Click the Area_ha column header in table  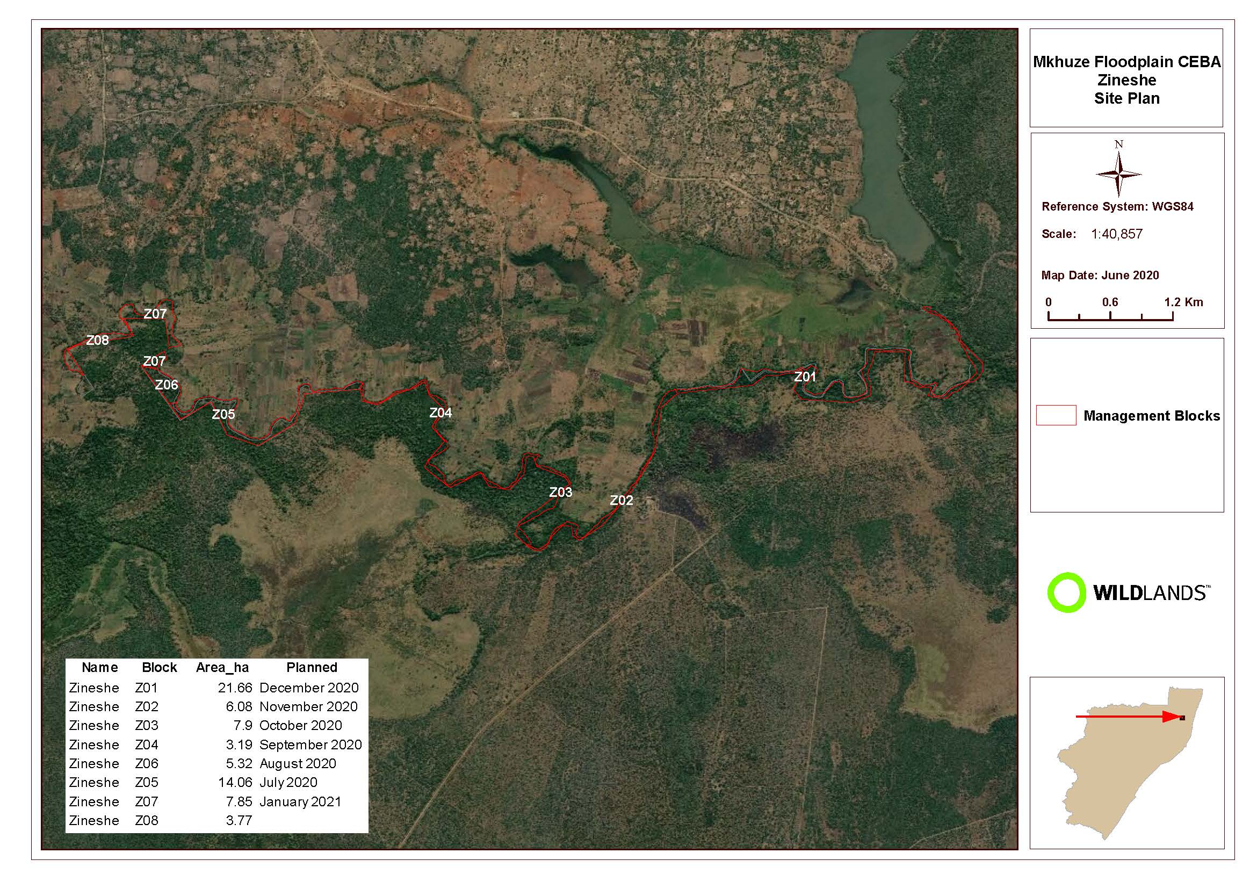click(x=222, y=667)
